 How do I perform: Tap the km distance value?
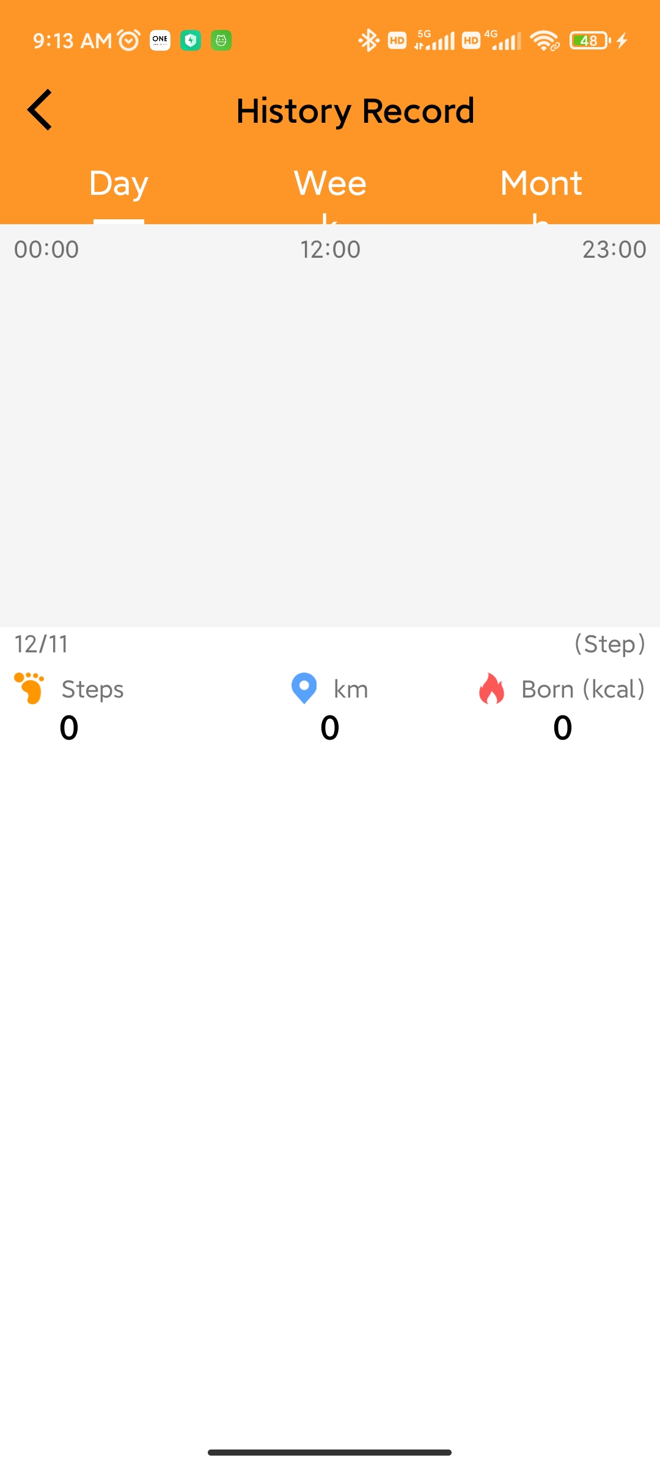click(x=330, y=728)
